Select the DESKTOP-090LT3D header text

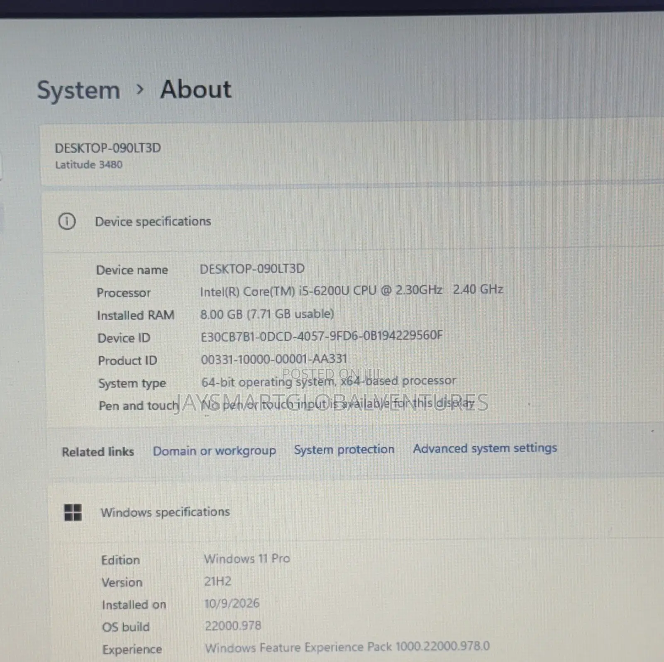pos(108,148)
